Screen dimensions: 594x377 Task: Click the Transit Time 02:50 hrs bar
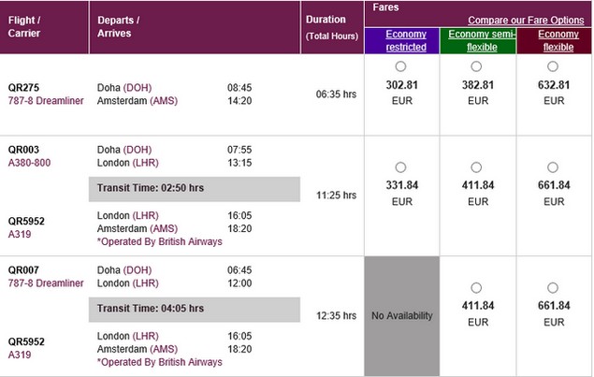(x=195, y=189)
